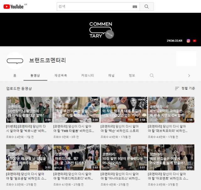201x190 pixels.
Task: Switch to the 홈 tab
Action: click(15, 76)
